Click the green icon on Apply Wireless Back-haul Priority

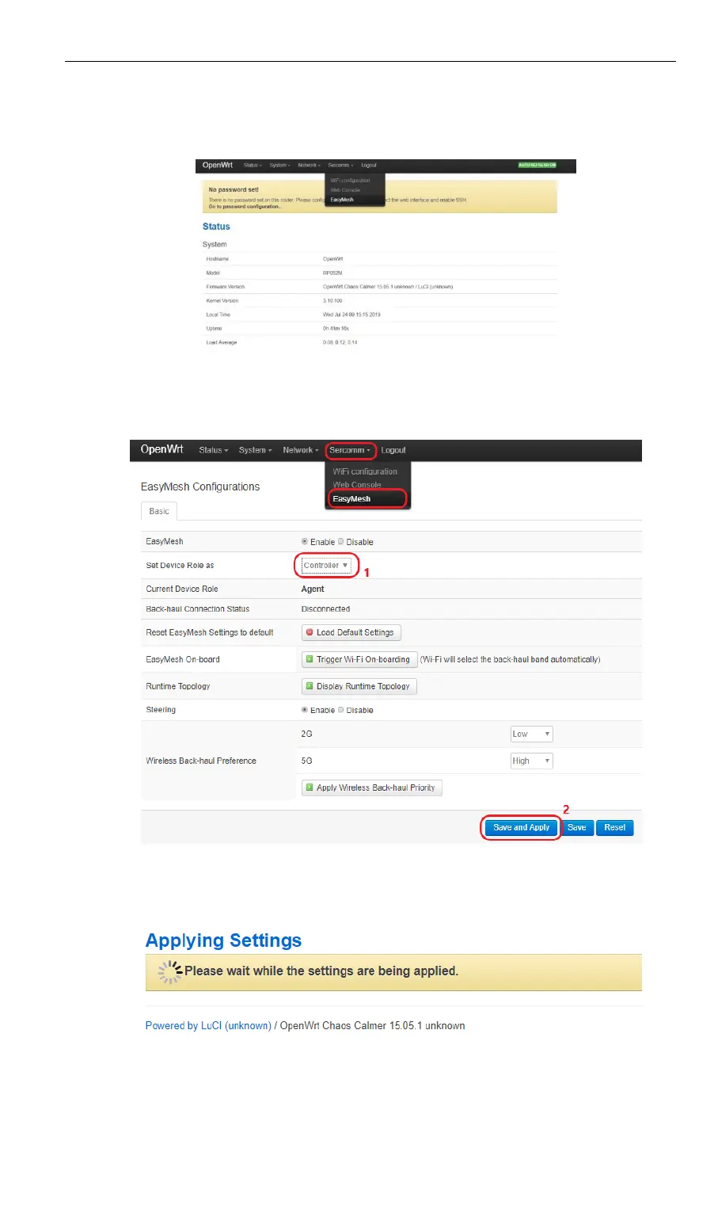pyautogui.click(x=310, y=788)
